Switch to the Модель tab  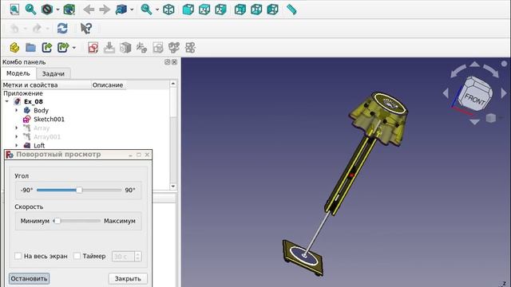point(18,73)
